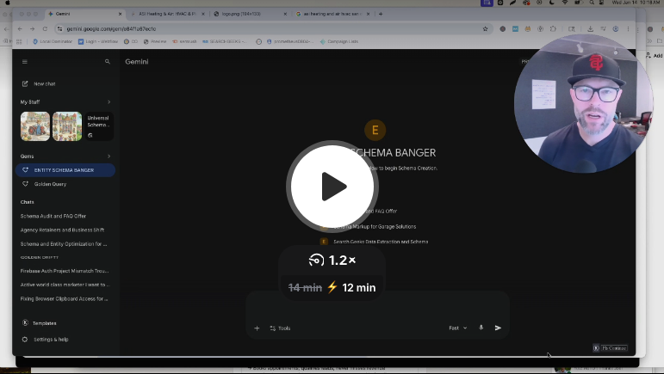Go back using the browser back arrow
Viewport: 664px width, 374px height.
20,28
